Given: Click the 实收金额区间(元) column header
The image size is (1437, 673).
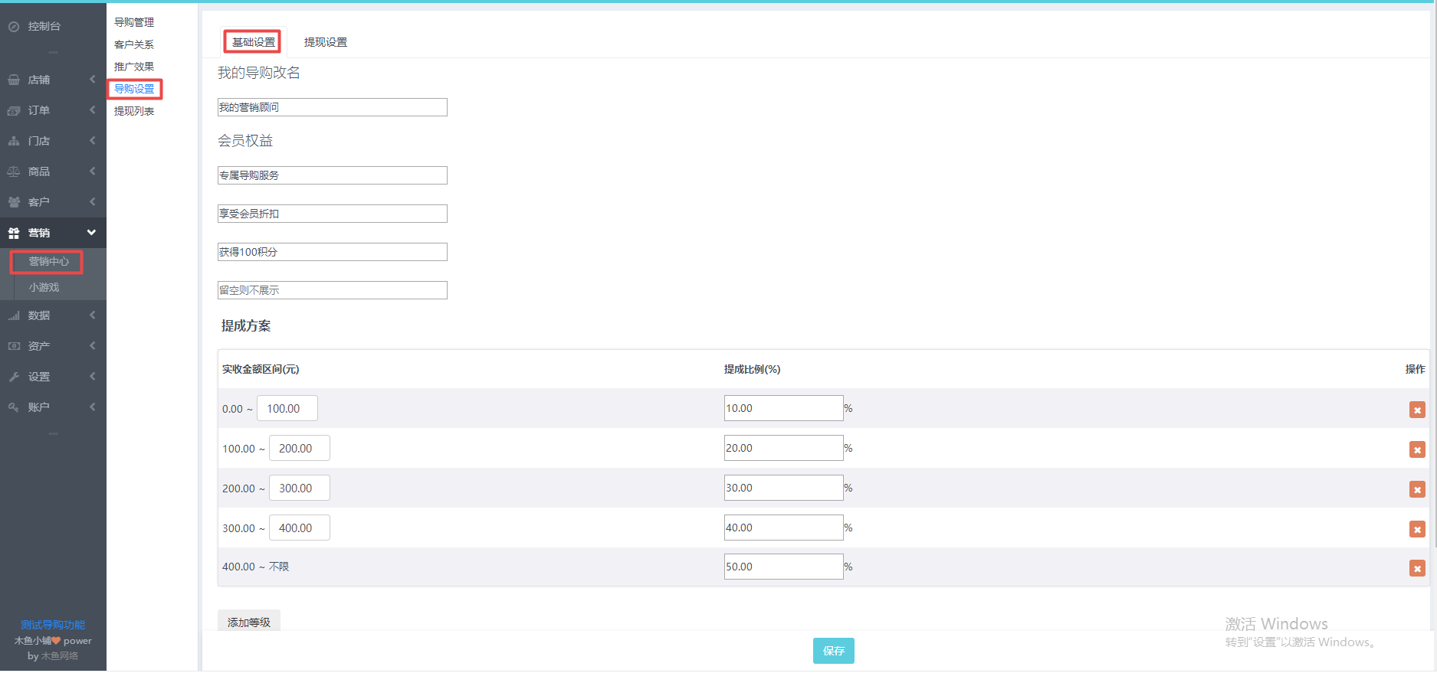Looking at the screenshot, I should [261, 369].
